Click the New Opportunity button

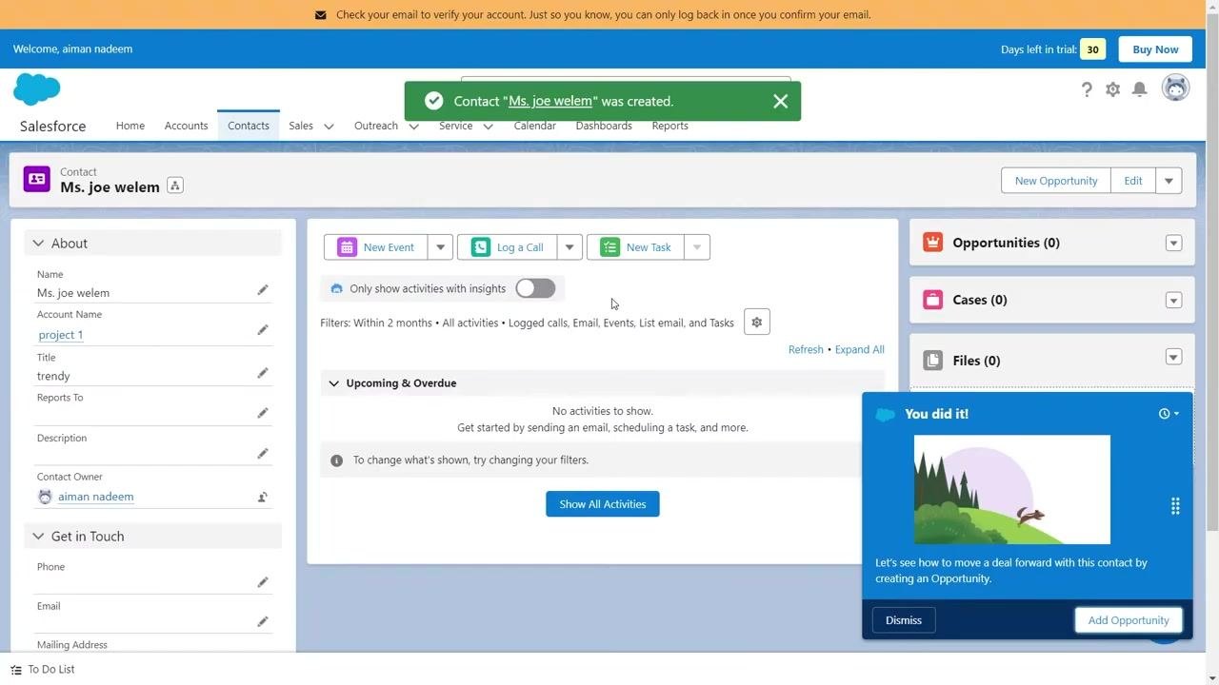[x=1056, y=181]
